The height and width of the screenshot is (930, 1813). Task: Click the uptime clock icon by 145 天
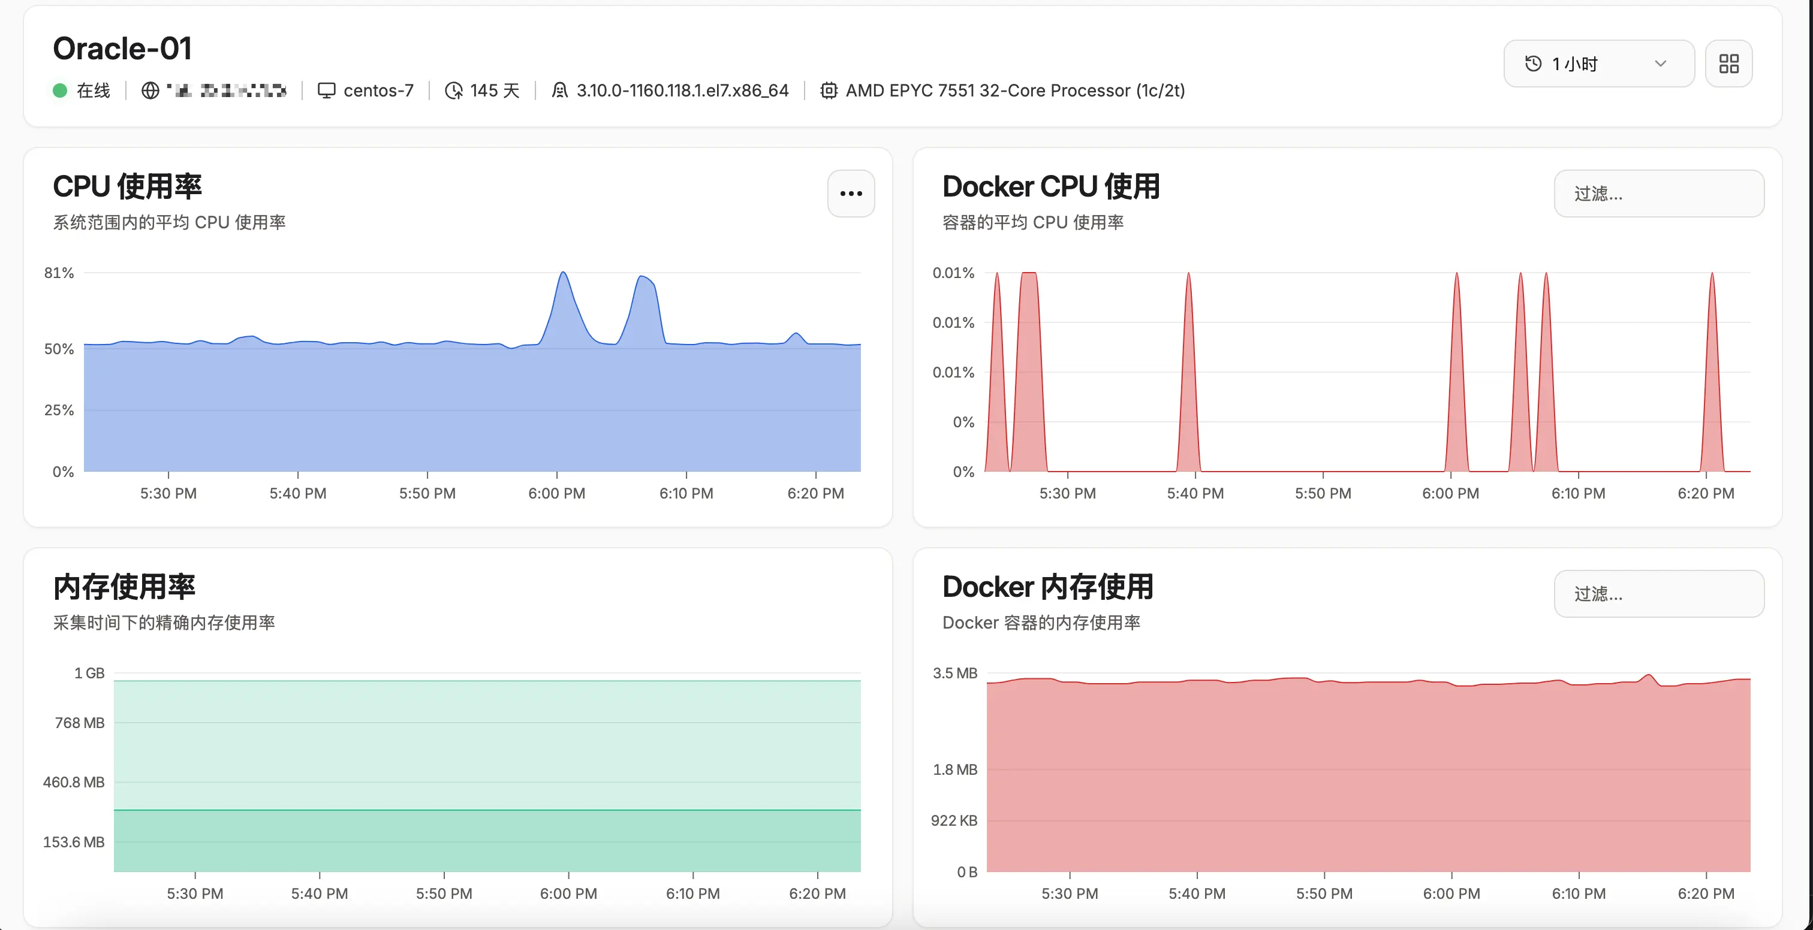click(x=454, y=90)
